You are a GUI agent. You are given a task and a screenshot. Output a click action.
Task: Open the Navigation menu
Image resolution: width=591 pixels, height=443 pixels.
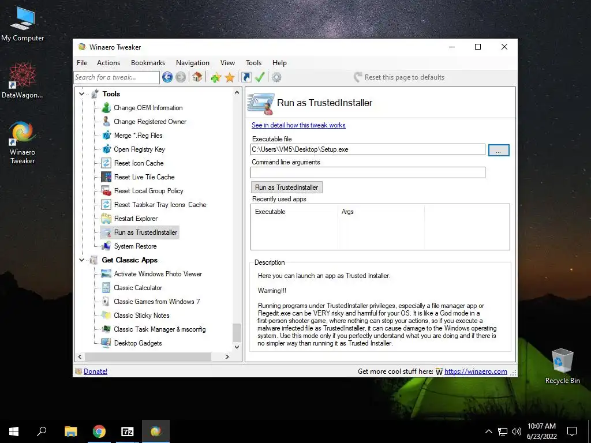193,63
